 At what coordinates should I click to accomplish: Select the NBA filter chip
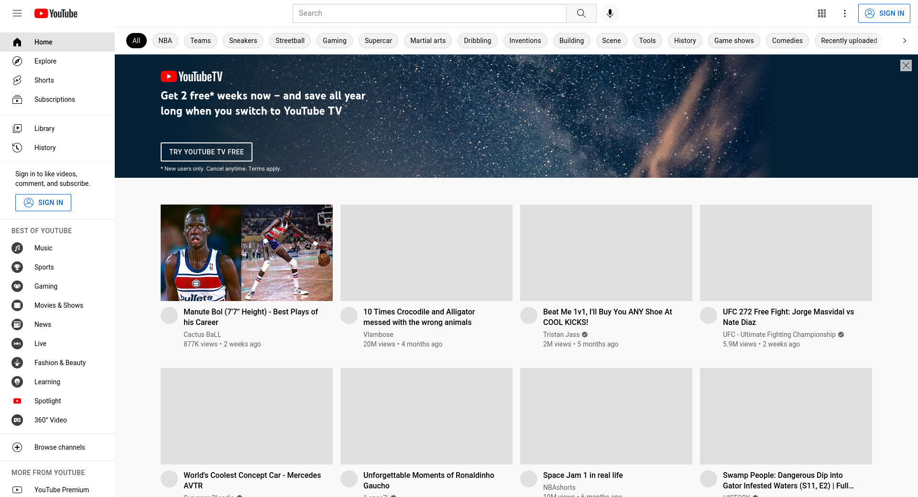click(x=165, y=41)
